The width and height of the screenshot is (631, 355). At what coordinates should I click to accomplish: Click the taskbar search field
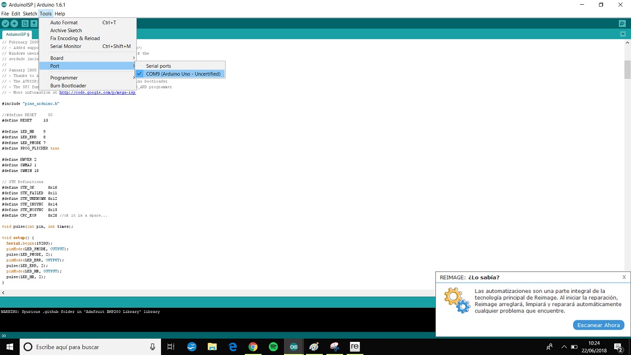90,347
